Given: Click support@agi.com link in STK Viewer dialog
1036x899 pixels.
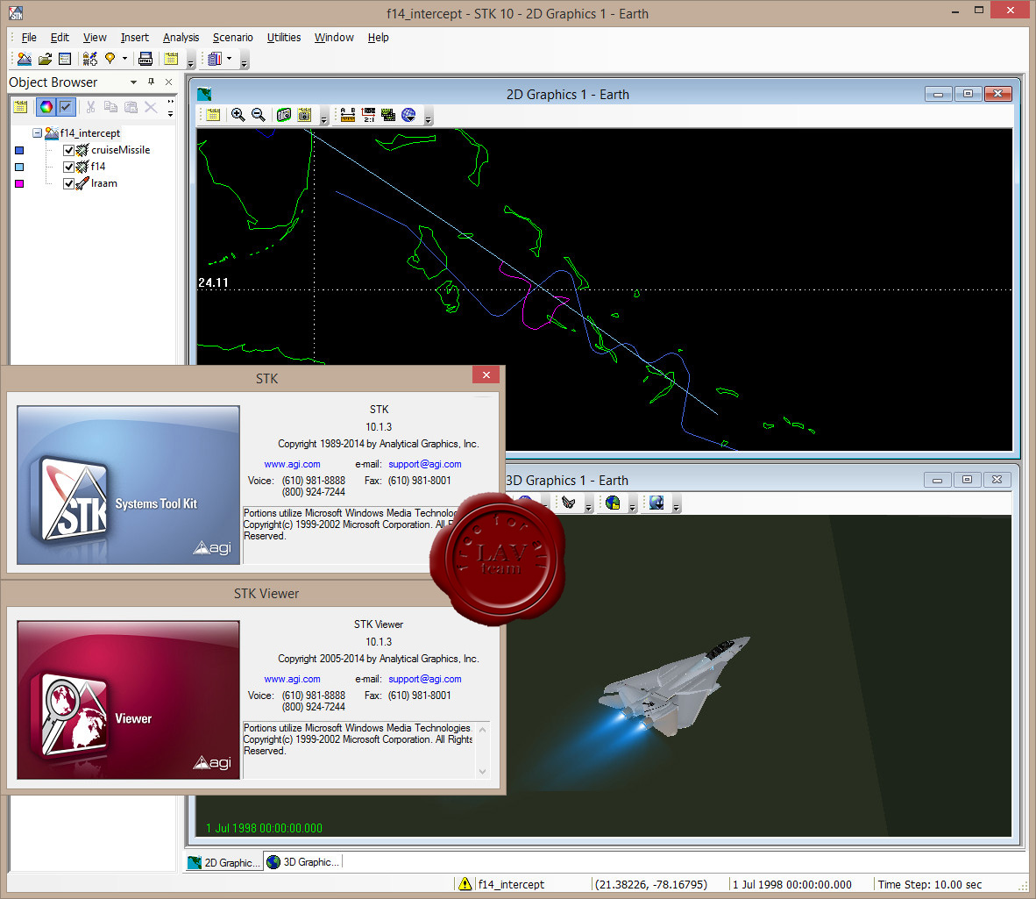Looking at the screenshot, I should coord(425,679).
